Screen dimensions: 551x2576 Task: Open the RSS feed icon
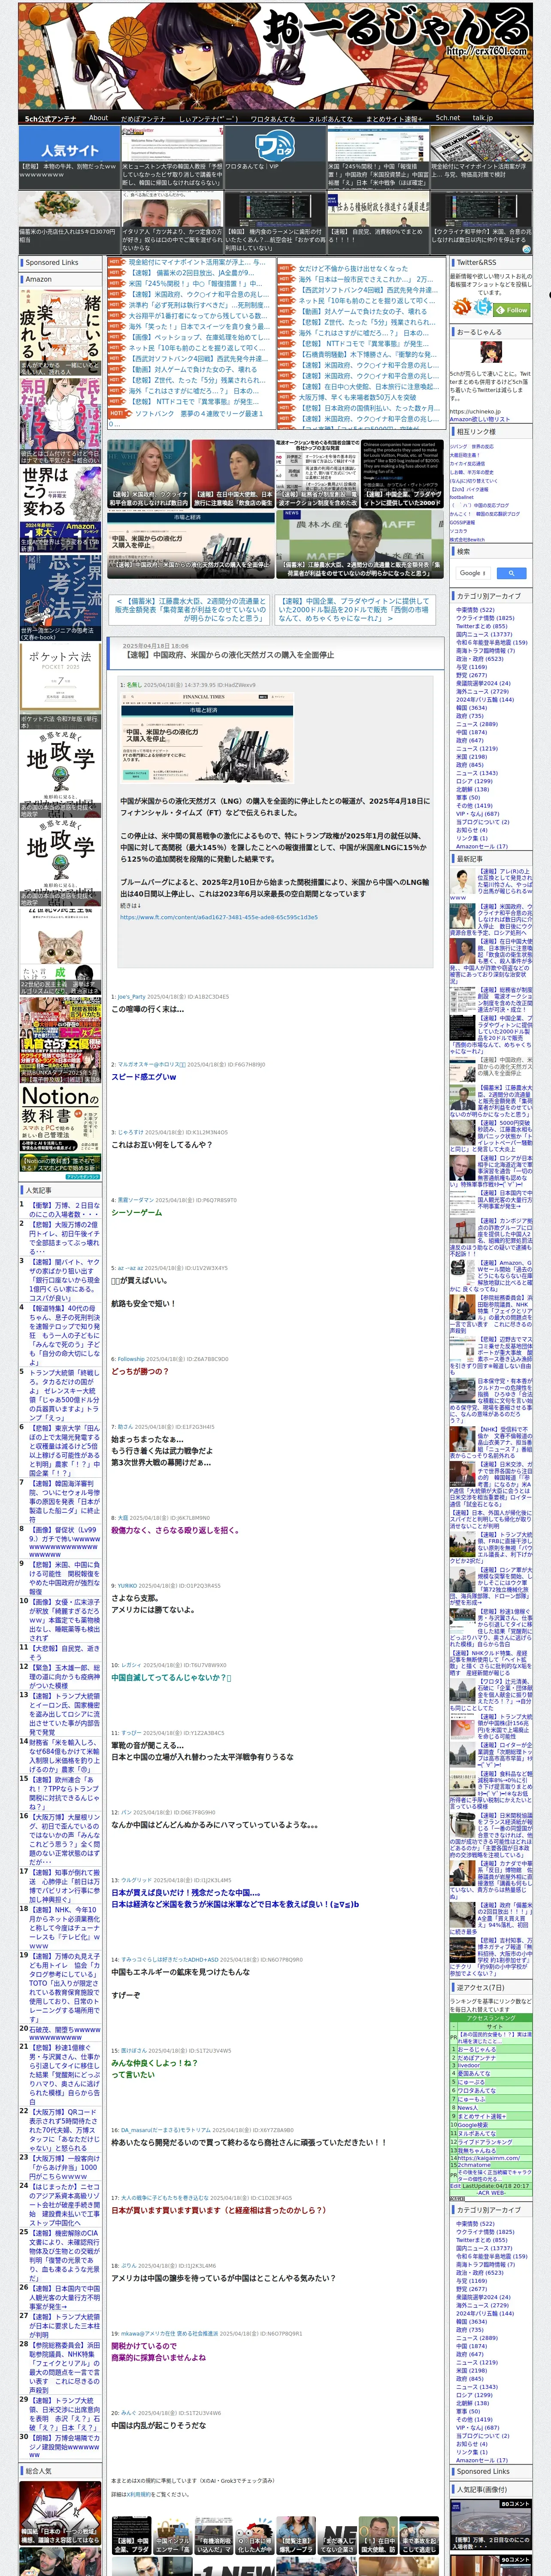pos(462,306)
